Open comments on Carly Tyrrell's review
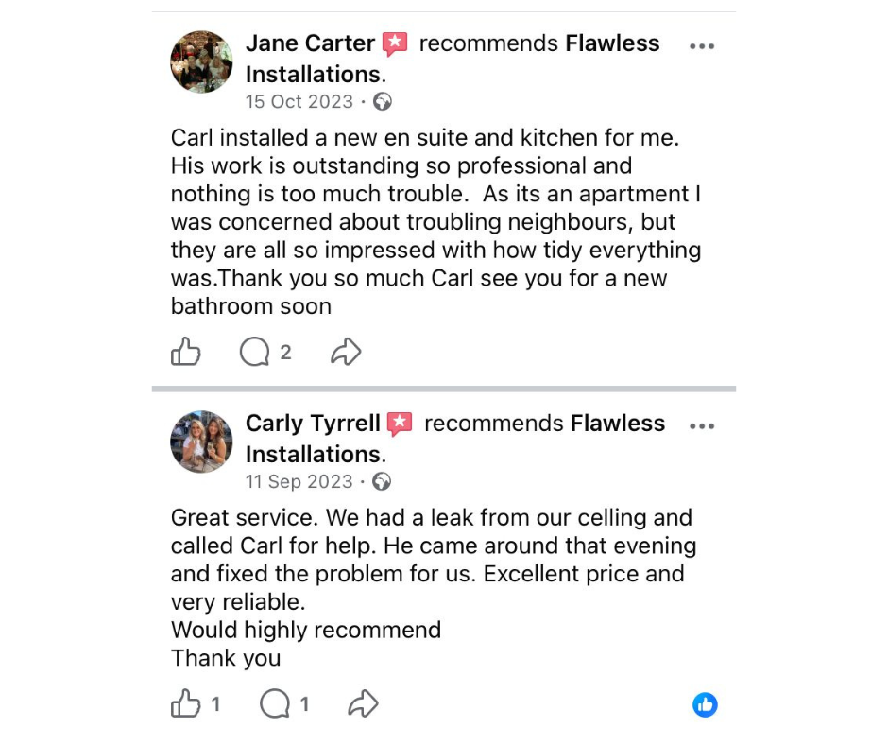The width and height of the screenshot is (888, 745). (275, 703)
